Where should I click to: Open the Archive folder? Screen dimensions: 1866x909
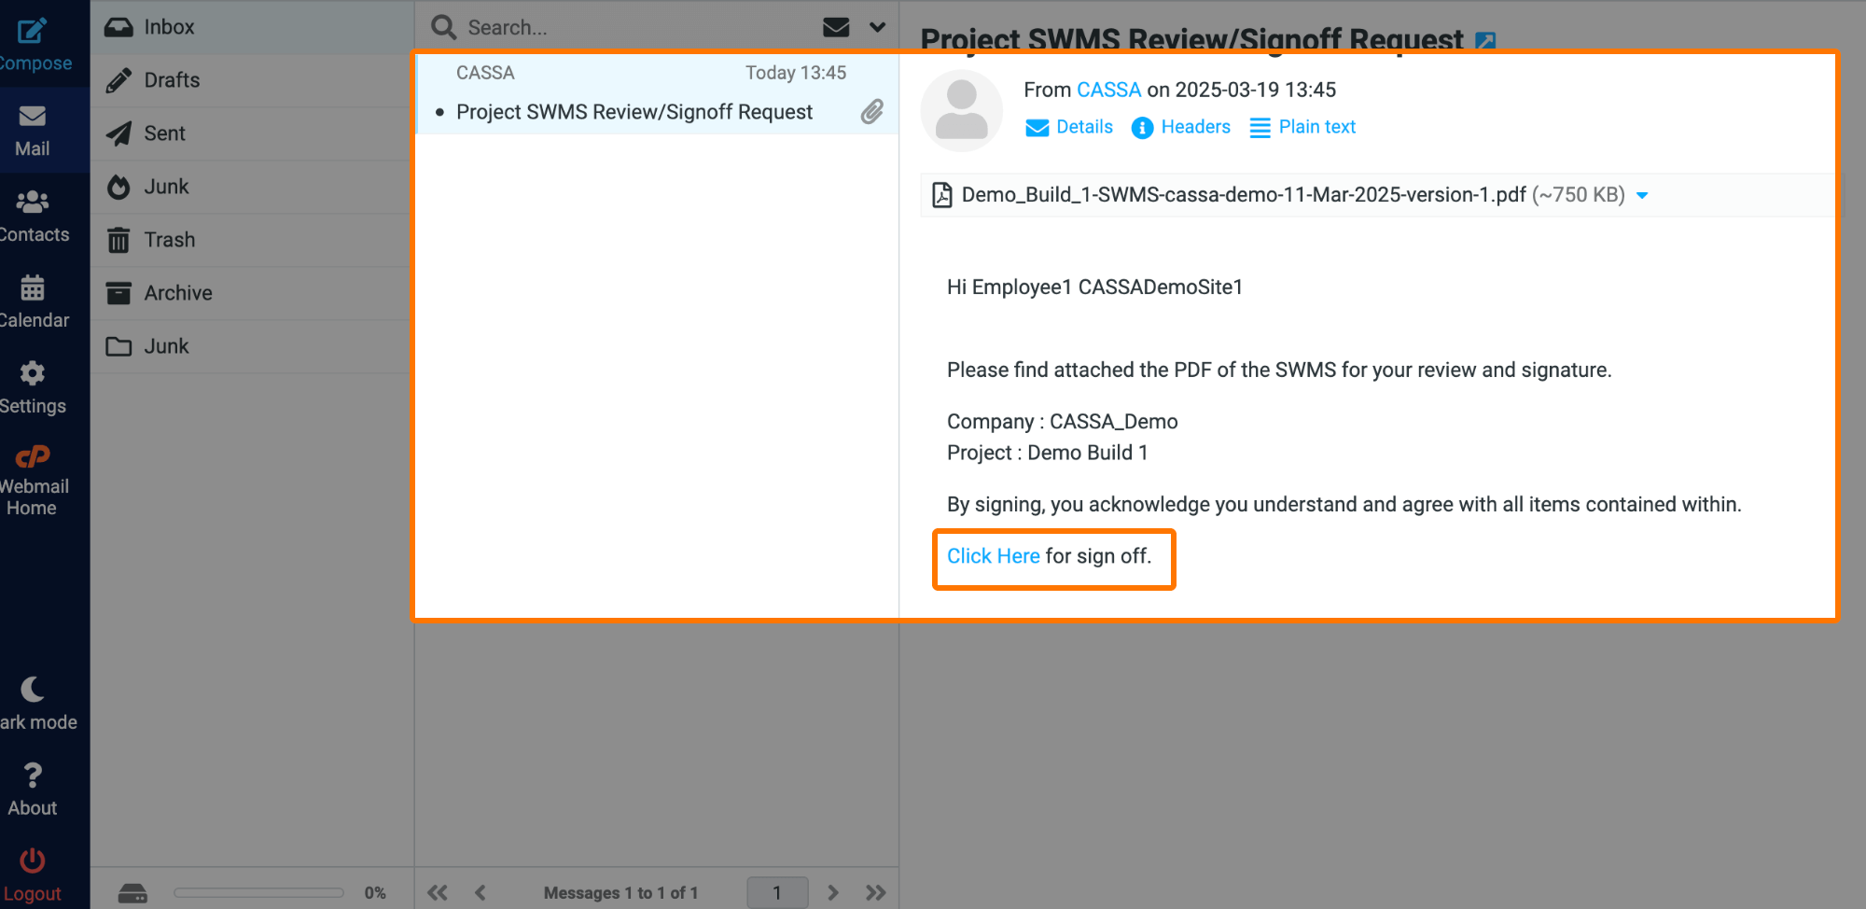tap(252, 293)
